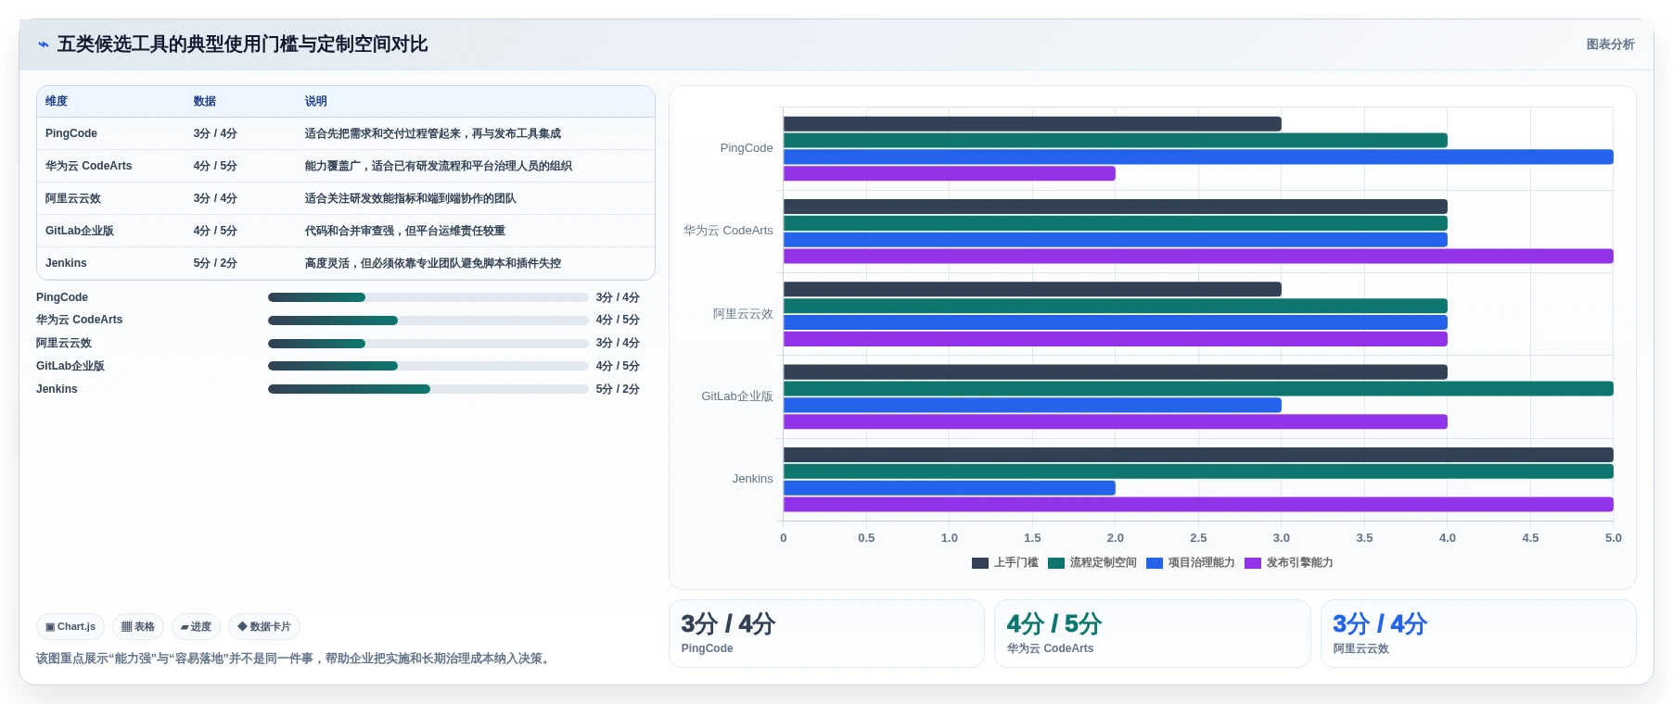
Task: Click the 阿里云云效 progress bar
Action: coord(428,344)
